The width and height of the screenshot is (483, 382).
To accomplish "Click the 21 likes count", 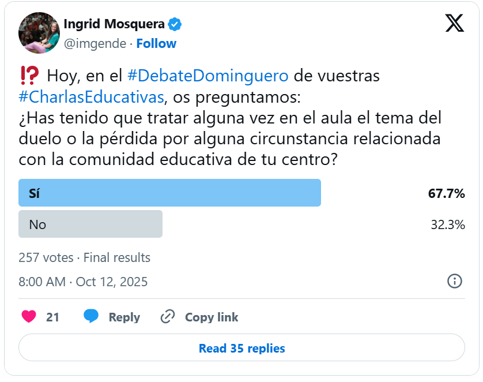I will (52, 317).
